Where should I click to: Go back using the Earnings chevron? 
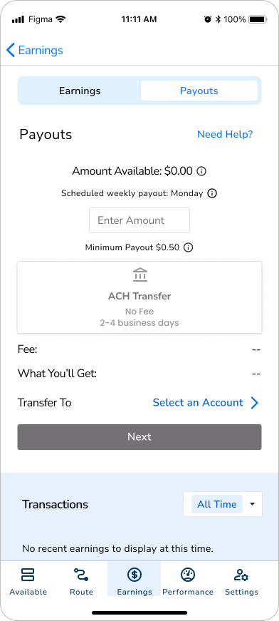tap(11, 51)
